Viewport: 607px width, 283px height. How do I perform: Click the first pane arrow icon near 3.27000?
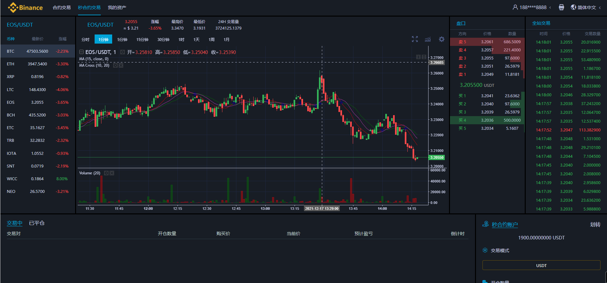point(418,57)
